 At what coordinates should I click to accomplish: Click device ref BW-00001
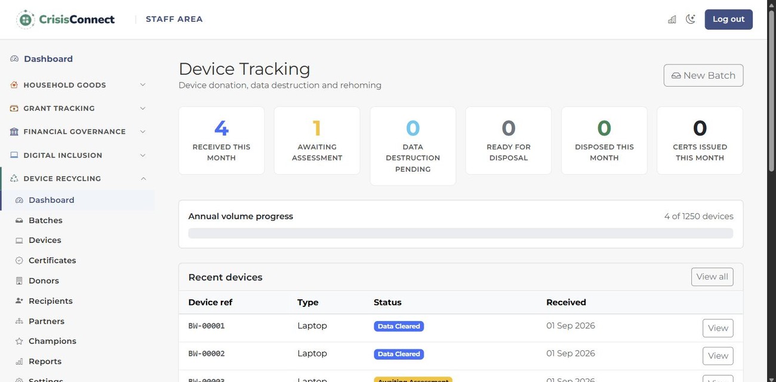[x=207, y=326]
